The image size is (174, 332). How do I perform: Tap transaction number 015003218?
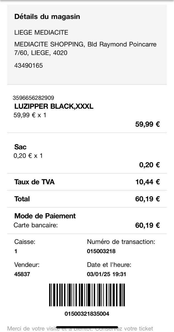click(101, 251)
